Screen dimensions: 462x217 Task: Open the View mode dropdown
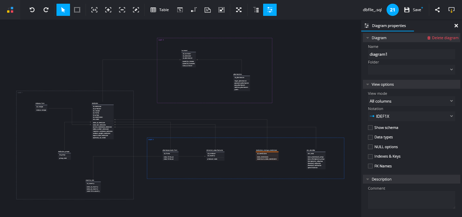coord(411,101)
